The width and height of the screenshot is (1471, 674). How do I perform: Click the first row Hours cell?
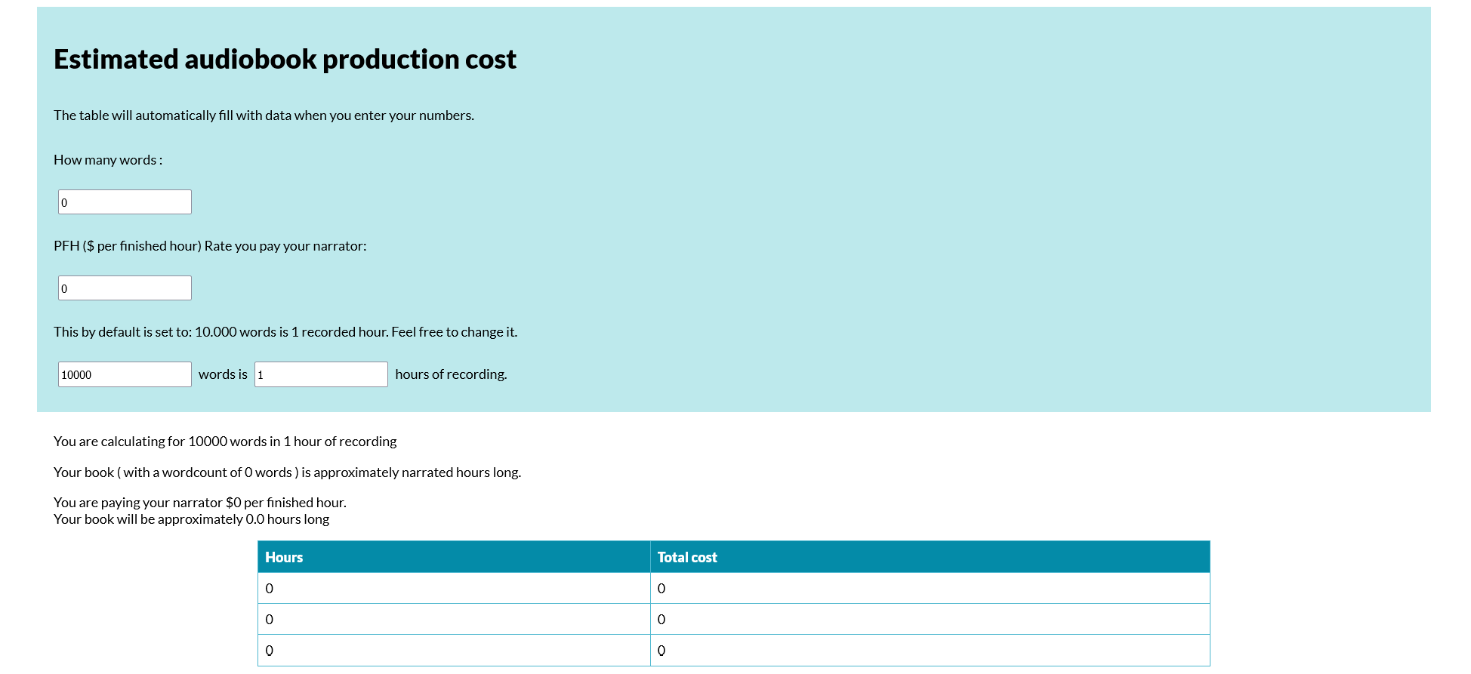point(454,589)
